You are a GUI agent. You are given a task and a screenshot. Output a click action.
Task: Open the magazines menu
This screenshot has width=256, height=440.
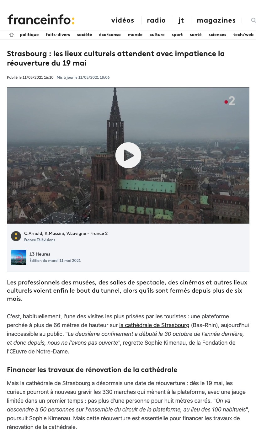pyautogui.click(x=216, y=20)
